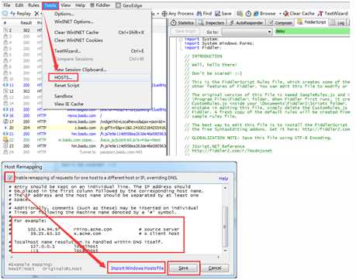The width and height of the screenshot is (356, 280).
Task: Enable the host remapping checkbox
Action: click(9, 177)
